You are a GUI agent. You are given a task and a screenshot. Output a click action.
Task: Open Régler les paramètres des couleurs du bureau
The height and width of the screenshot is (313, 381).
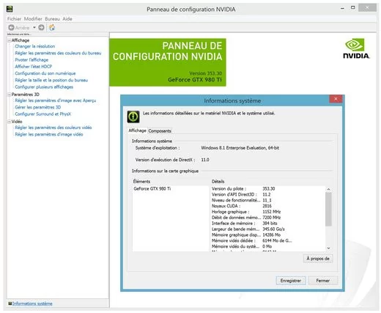[x=58, y=53]
